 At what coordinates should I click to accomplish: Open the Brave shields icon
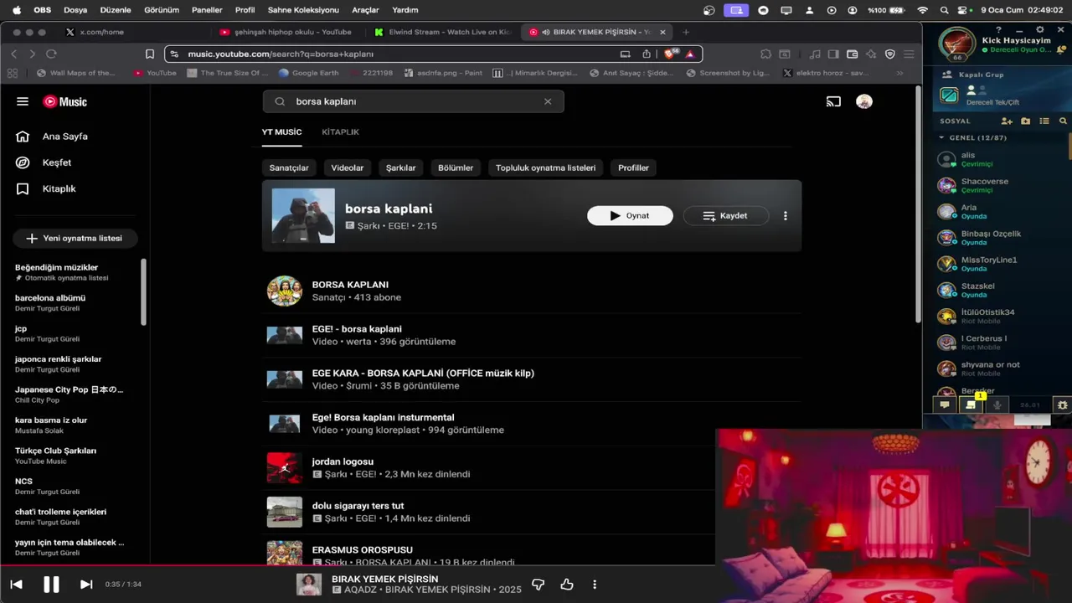pos(670,54)
